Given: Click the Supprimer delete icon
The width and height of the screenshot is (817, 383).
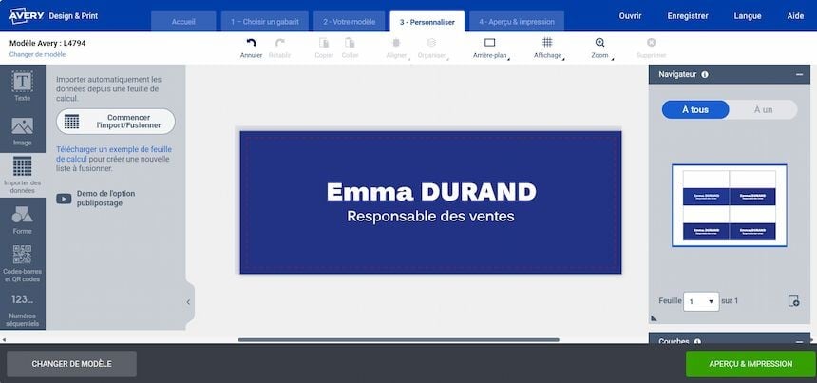Looking at the screenshot, I should [x=652, y=43].
